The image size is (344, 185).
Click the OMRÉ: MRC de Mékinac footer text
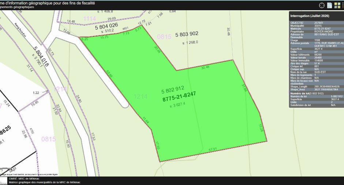(24, 179)
